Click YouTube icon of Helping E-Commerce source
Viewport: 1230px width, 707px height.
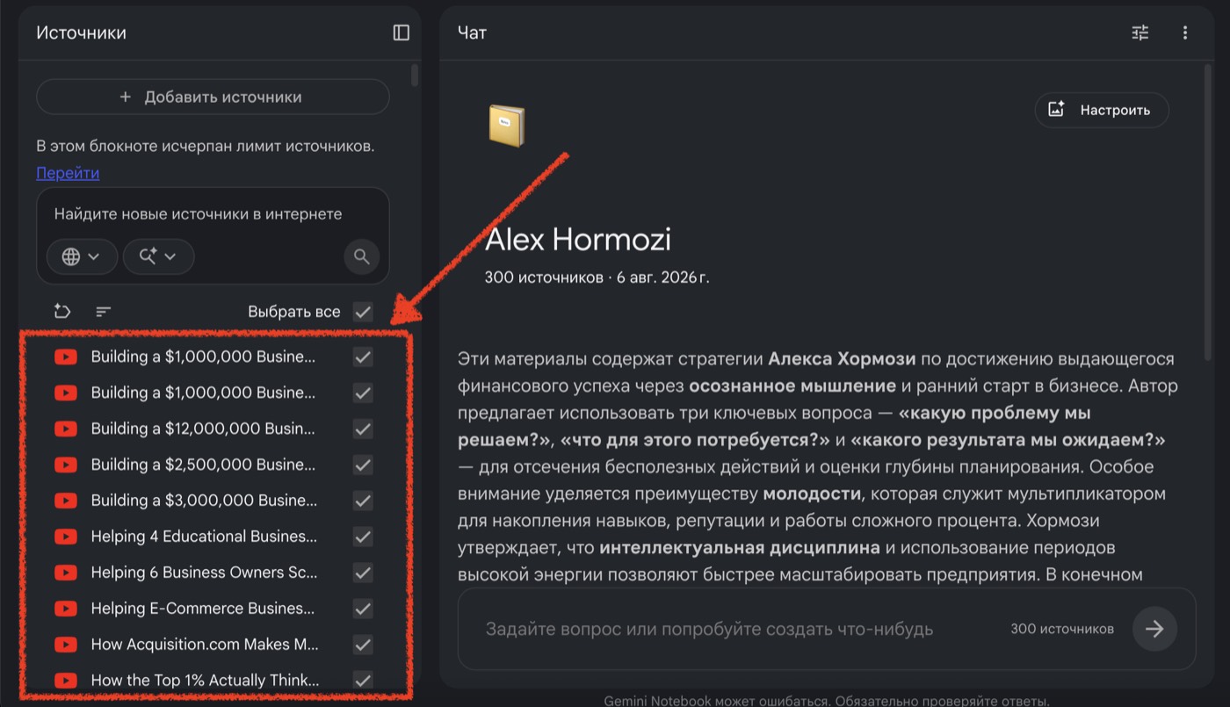66,609
